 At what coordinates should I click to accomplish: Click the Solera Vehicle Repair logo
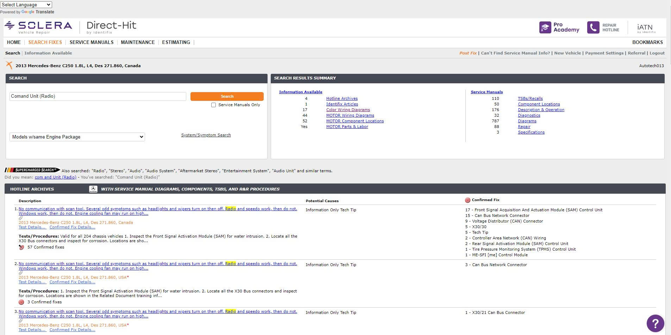pos(38,27)
